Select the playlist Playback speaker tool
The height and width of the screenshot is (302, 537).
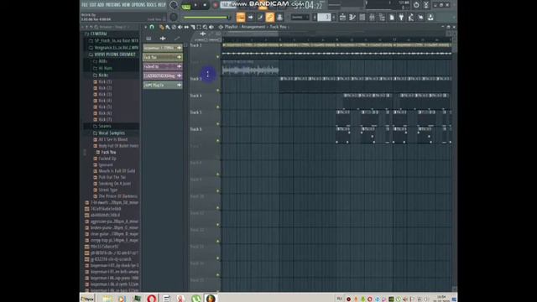(x=211, y=27)
